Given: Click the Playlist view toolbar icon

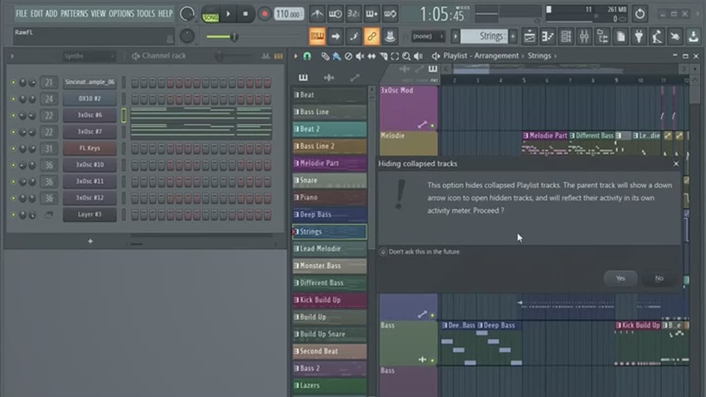Looking at the screenshot, I should pyautogui.click(x=529, y=37).
